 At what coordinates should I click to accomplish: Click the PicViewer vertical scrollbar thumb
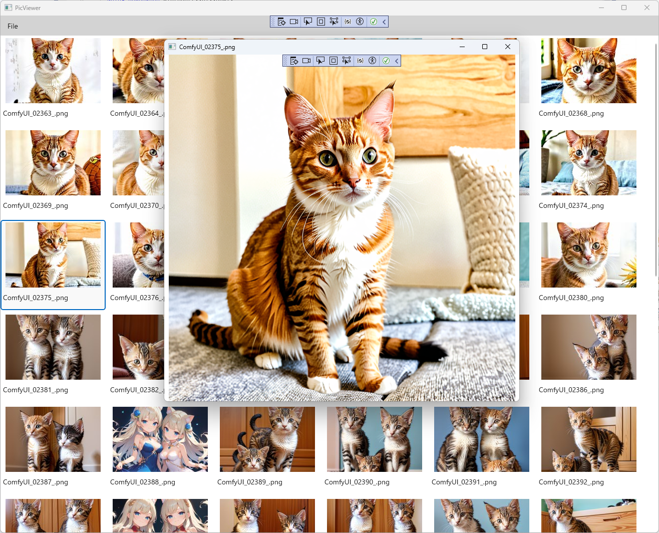[656, 159]
